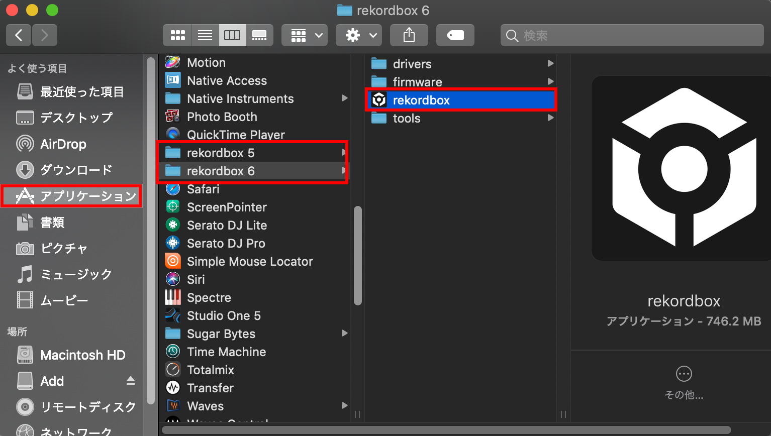Click the Safari compass icon

(x=173, y=189)
